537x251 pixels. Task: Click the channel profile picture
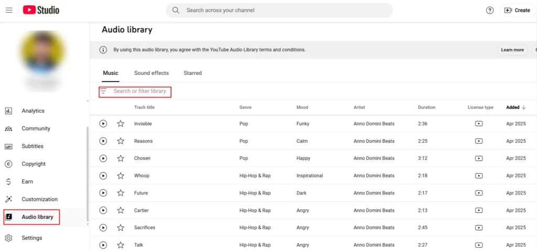click(42, 52)
